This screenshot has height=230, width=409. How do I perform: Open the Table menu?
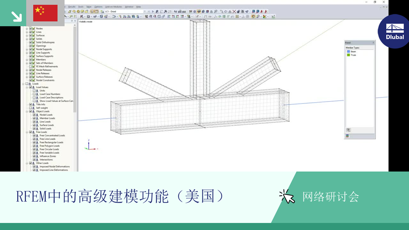click(x=89, y=7)
